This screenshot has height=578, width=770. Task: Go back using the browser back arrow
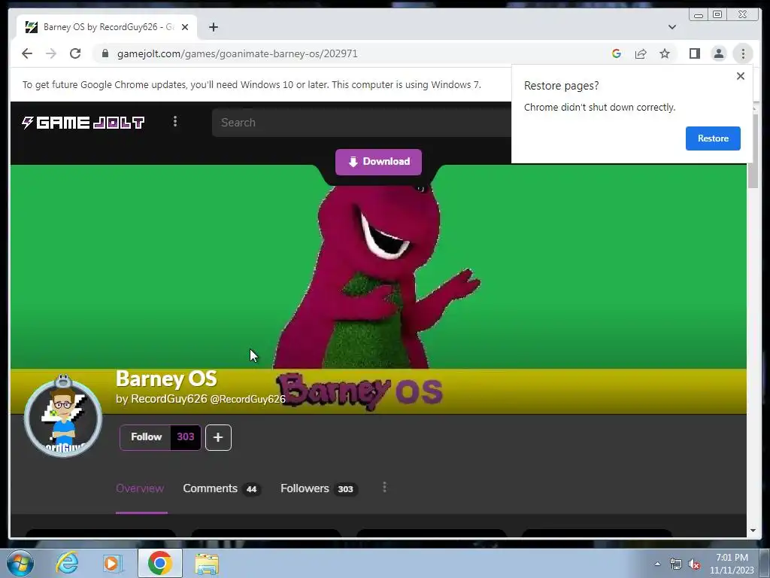[27, 53]
